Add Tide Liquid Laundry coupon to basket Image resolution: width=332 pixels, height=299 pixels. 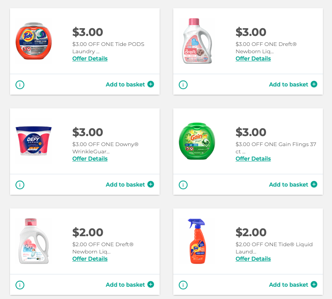[x=293, y=284]
